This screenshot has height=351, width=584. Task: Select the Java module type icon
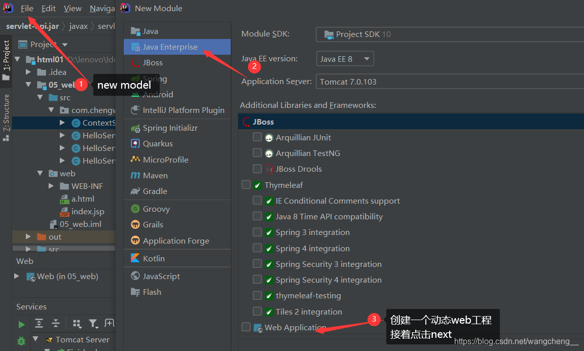coord(135,31)
